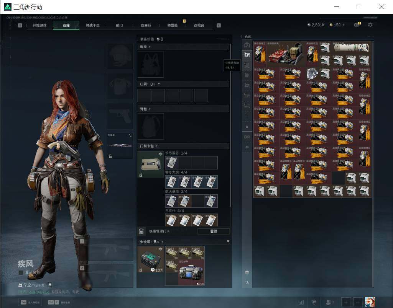Select the diamond item in the warehouse grid
Image resolution: width=393 pixels, height=308 pixels.
tap(312, 74)
